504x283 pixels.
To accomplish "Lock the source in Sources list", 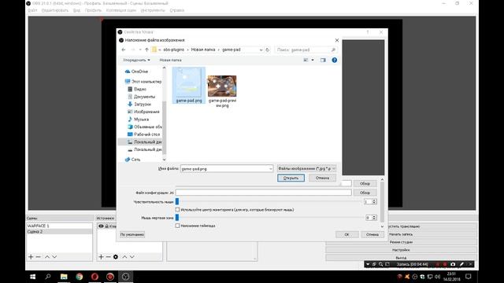I will click(107, 226).
